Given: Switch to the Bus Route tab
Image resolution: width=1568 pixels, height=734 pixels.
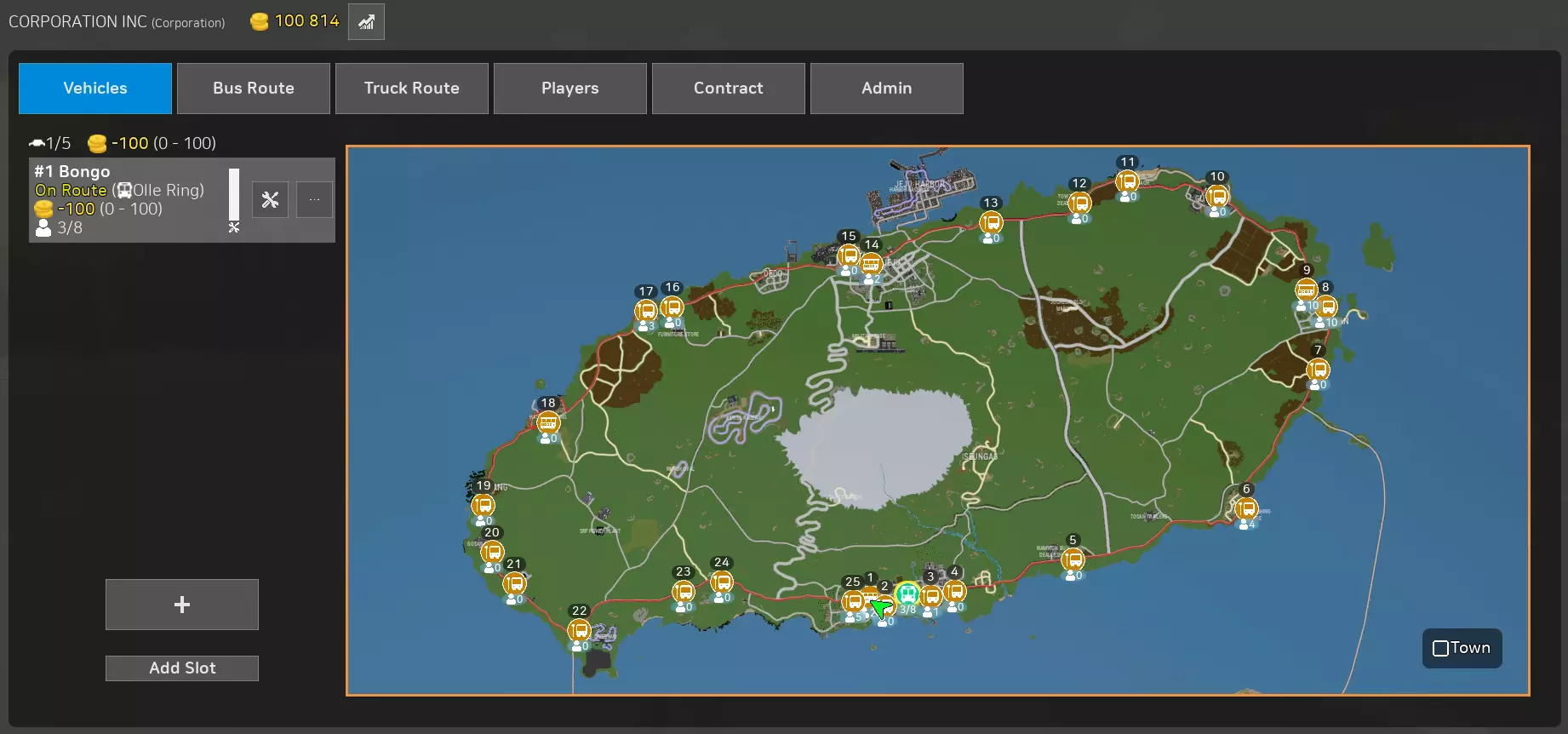Looking at the screenshot, I should [253, 89].
